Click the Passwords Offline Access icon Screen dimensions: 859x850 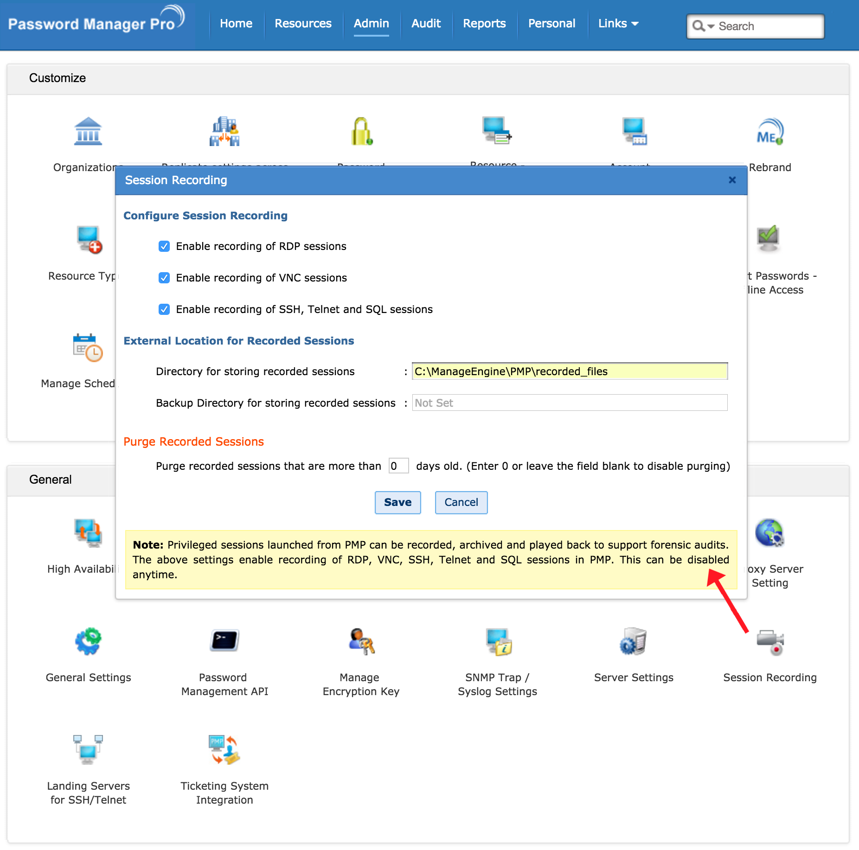coord(768,239)
